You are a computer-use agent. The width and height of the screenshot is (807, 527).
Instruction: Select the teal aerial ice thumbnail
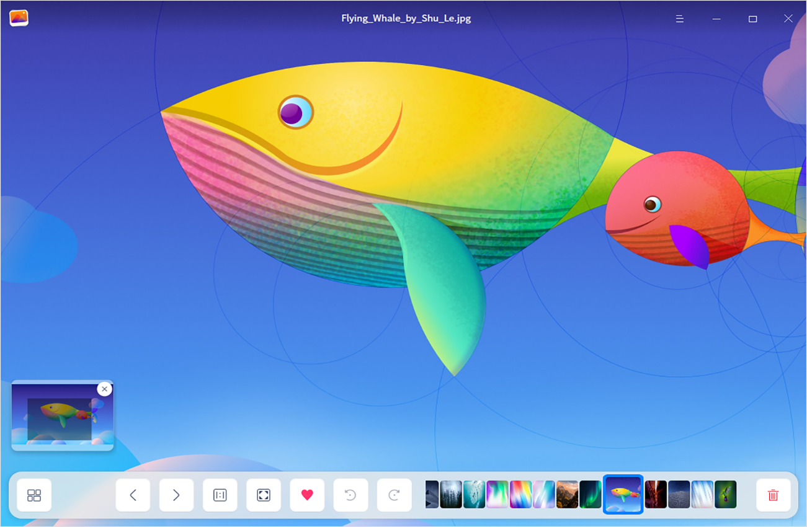coord(475,495)
